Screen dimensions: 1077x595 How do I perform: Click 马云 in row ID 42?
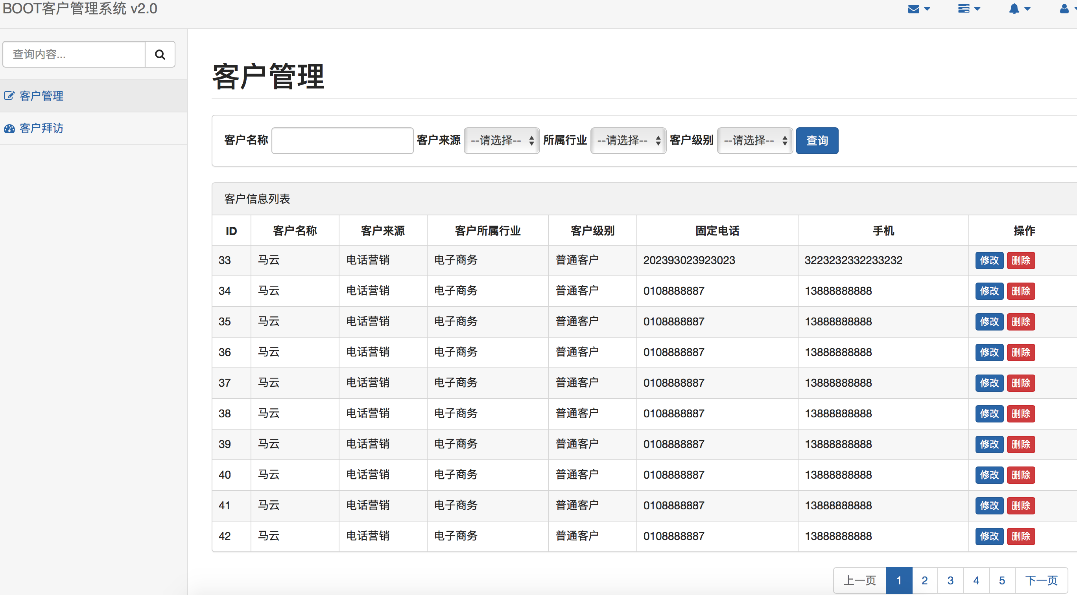point(268,536)
